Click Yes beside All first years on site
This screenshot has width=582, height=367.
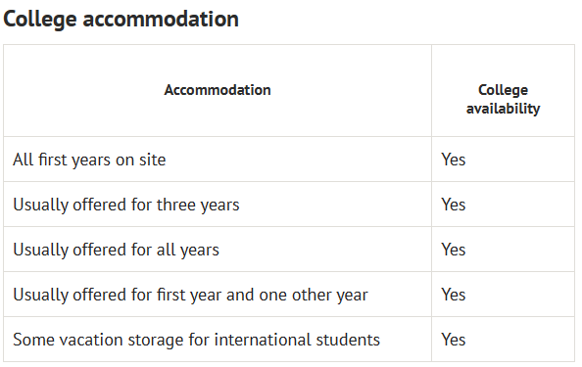pos(454,160)
